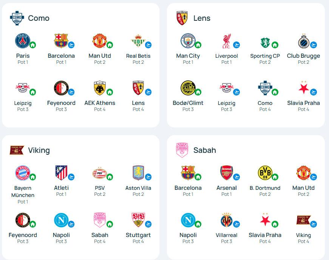Choose the Villarreal crest in Sabah card
The width and height of the screenshot is (329, 260).
point(226,220)
